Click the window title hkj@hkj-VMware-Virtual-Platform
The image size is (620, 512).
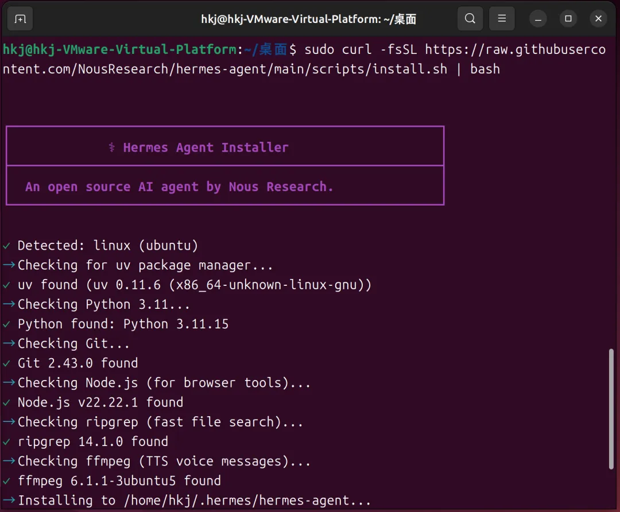[308, 19]
